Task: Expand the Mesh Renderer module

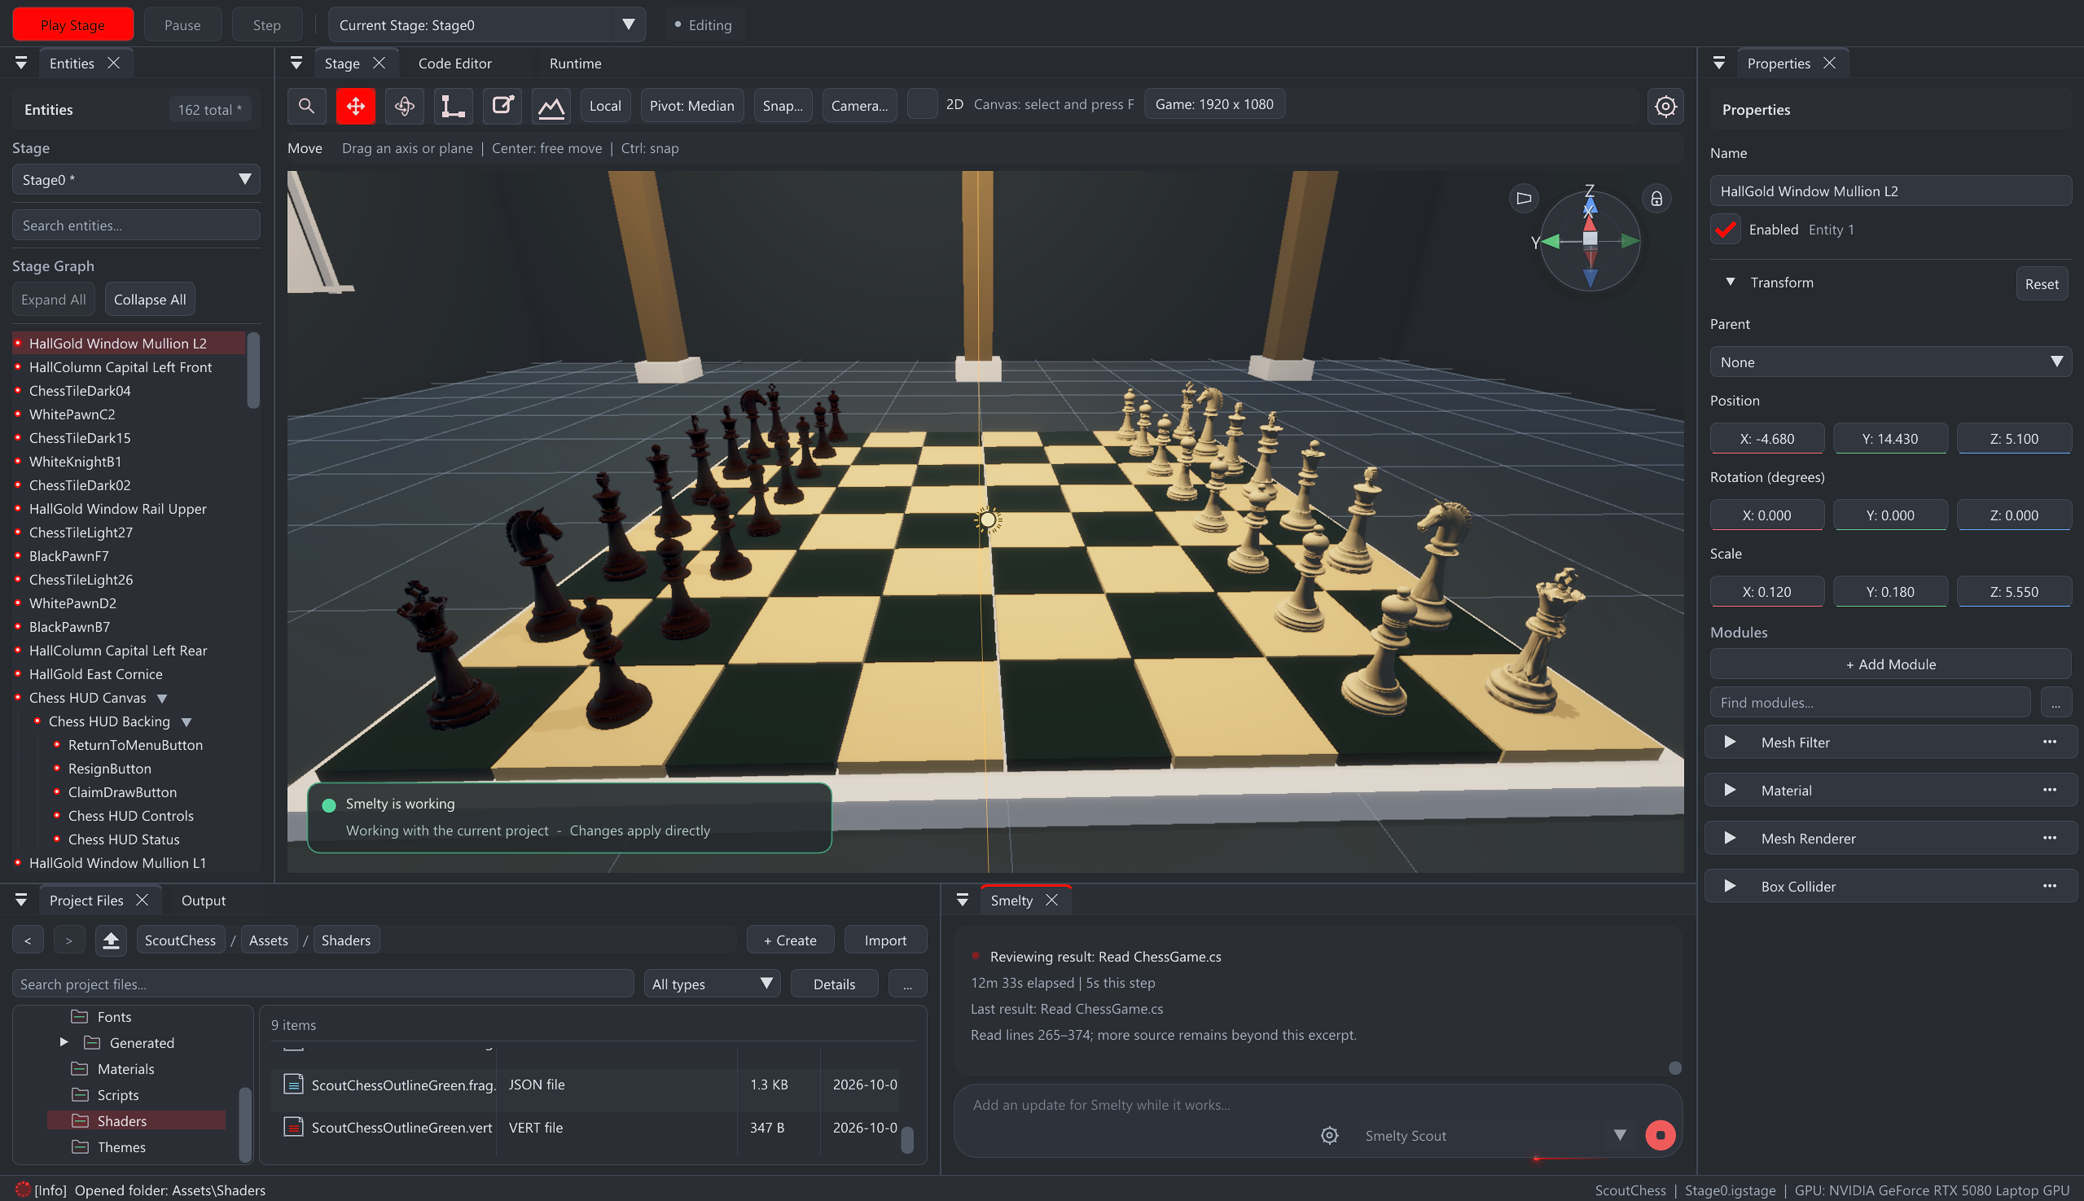Action: coord(1730,838)
